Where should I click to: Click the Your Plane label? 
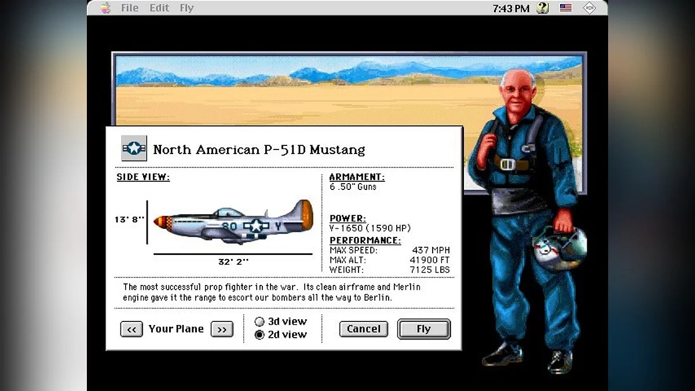pos(175,329)
